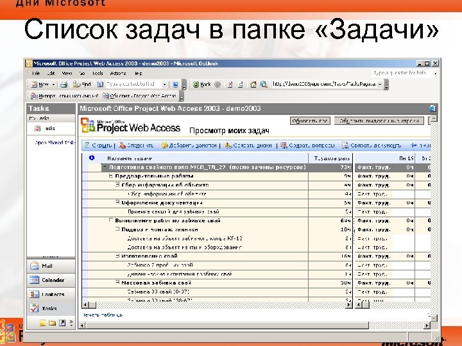The image size is (462, 346).
Task: Click the Название задачи column header
Action: [130, 158]
